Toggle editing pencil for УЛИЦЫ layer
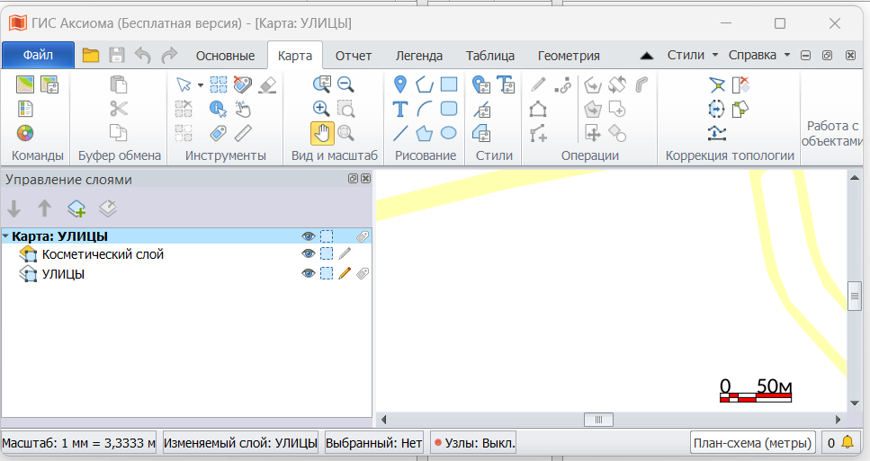Screen dimensions: 870x461 tap(345, 274)
